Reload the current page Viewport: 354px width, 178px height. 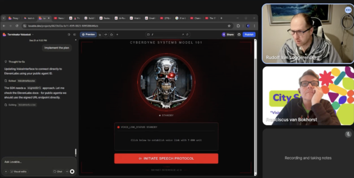tap(17, 26)
